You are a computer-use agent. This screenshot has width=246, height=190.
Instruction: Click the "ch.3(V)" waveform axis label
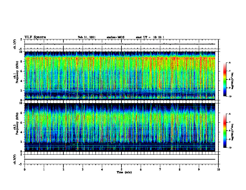15,159
